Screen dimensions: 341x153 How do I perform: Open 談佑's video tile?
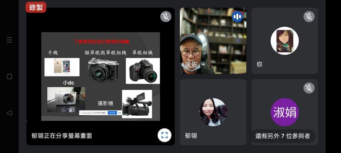[x=213, y=41]
